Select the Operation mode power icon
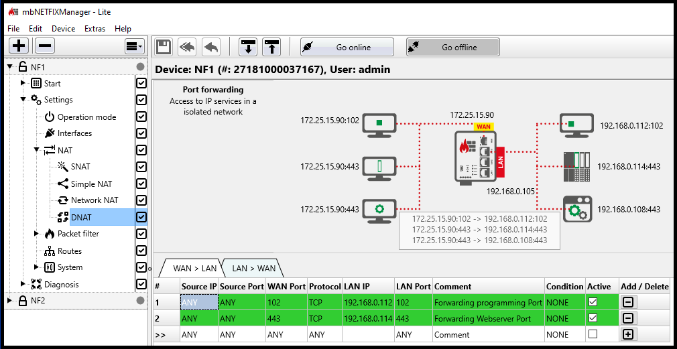677x349 pixels. click(x=50, y=117)
